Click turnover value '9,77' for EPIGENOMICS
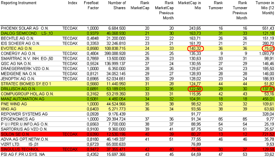The width and height of the screenshot is (275, 157). (270, 119)
